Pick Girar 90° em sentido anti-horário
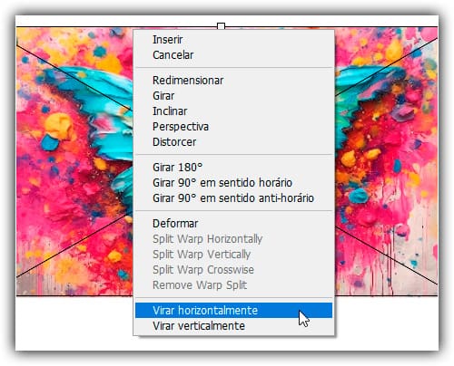Viewport: 454px width, 366px height. pyautogui.click(x=233, y=198)
